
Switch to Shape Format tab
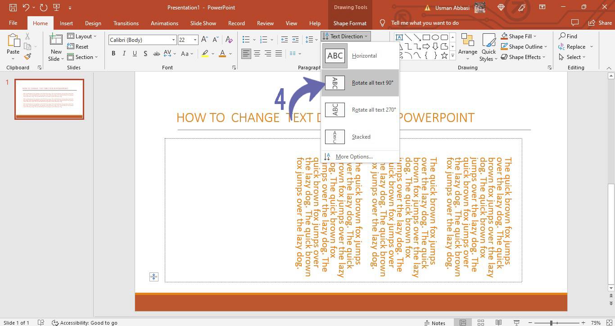click(x=350, y=23)
